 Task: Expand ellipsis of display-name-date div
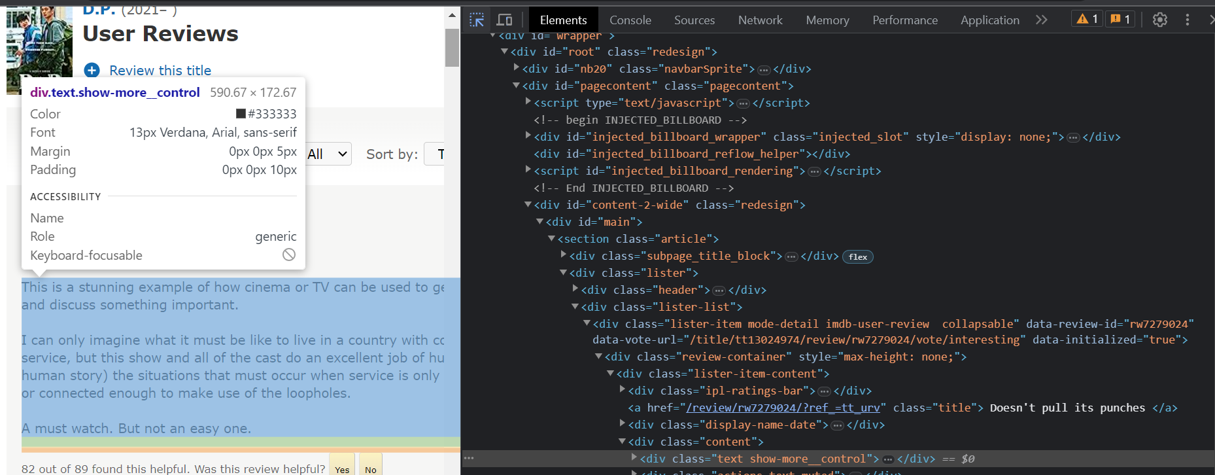837,426
